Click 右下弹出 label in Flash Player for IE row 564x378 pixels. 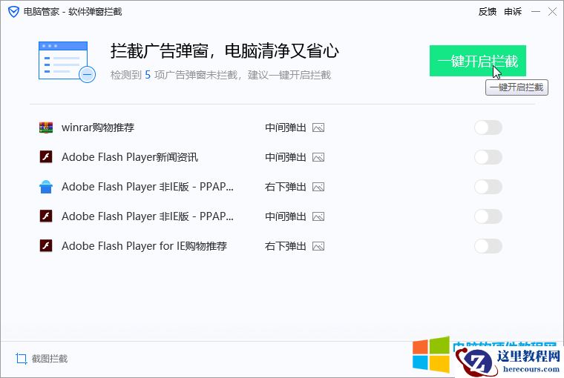tap(286, 246)
